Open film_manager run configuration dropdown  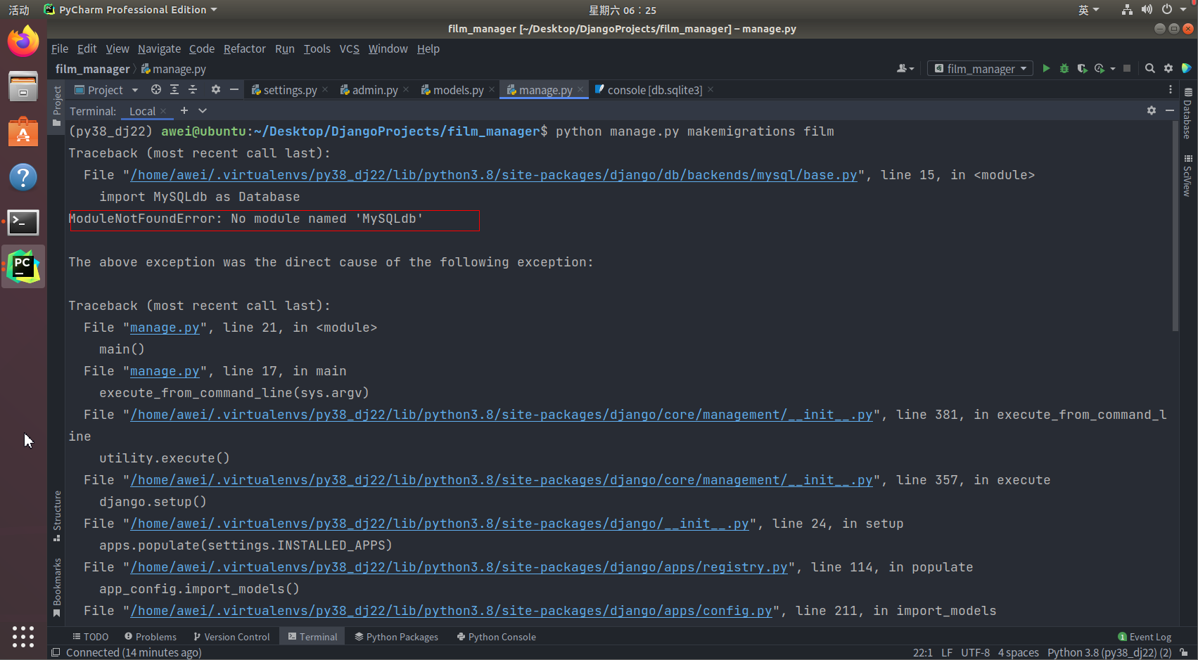[x=981, y=68]
